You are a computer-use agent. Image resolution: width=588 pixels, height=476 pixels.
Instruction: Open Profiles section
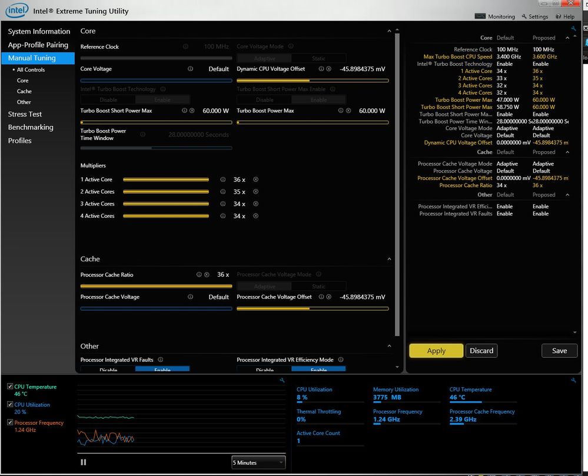click(x=19, y=141)
